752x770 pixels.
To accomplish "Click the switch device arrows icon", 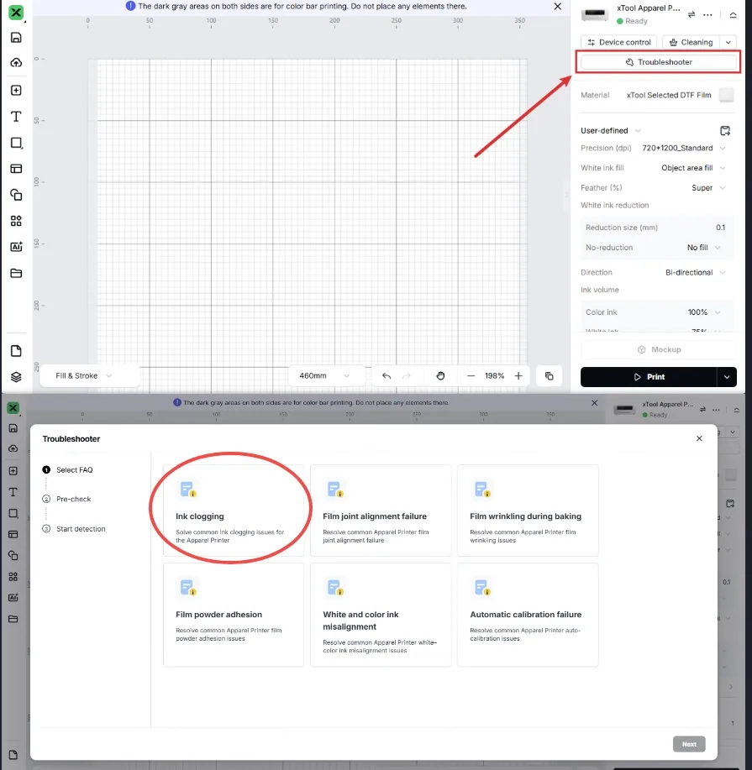I will point(691,15).
